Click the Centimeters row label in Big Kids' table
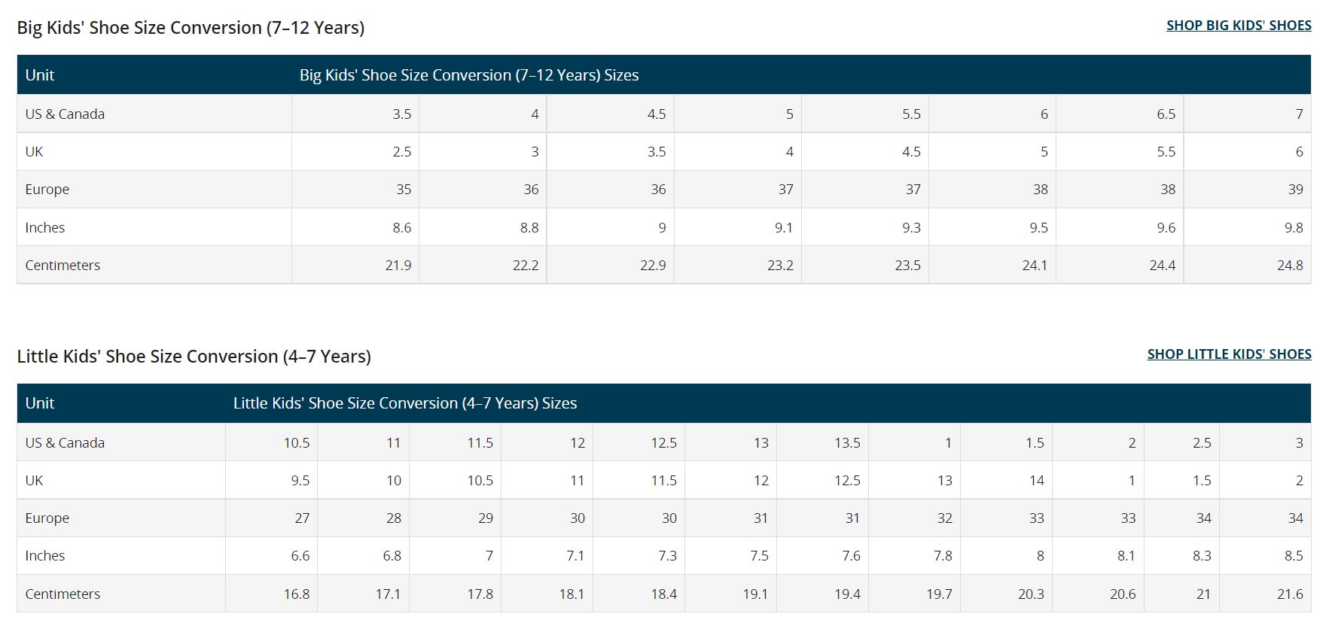Viewport: 1335px width, 638px height. (62, 266)
